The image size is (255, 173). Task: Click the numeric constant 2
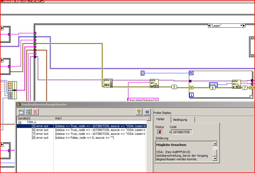pyautogui.click(x=142, y=73)
